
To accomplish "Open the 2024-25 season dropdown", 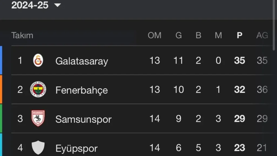I will (x=30, y=5).
